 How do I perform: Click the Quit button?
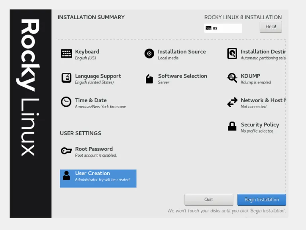pos(209,200)
